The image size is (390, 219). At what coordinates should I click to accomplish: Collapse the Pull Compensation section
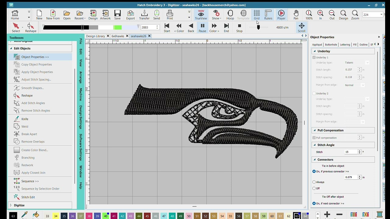click(314, 130)
